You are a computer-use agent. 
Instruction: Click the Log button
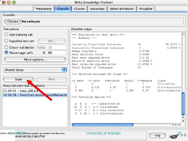[x=157, y=135]
